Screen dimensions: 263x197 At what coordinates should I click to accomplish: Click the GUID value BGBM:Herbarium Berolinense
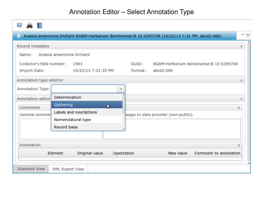pyautogui.click(x=195, y=64)
